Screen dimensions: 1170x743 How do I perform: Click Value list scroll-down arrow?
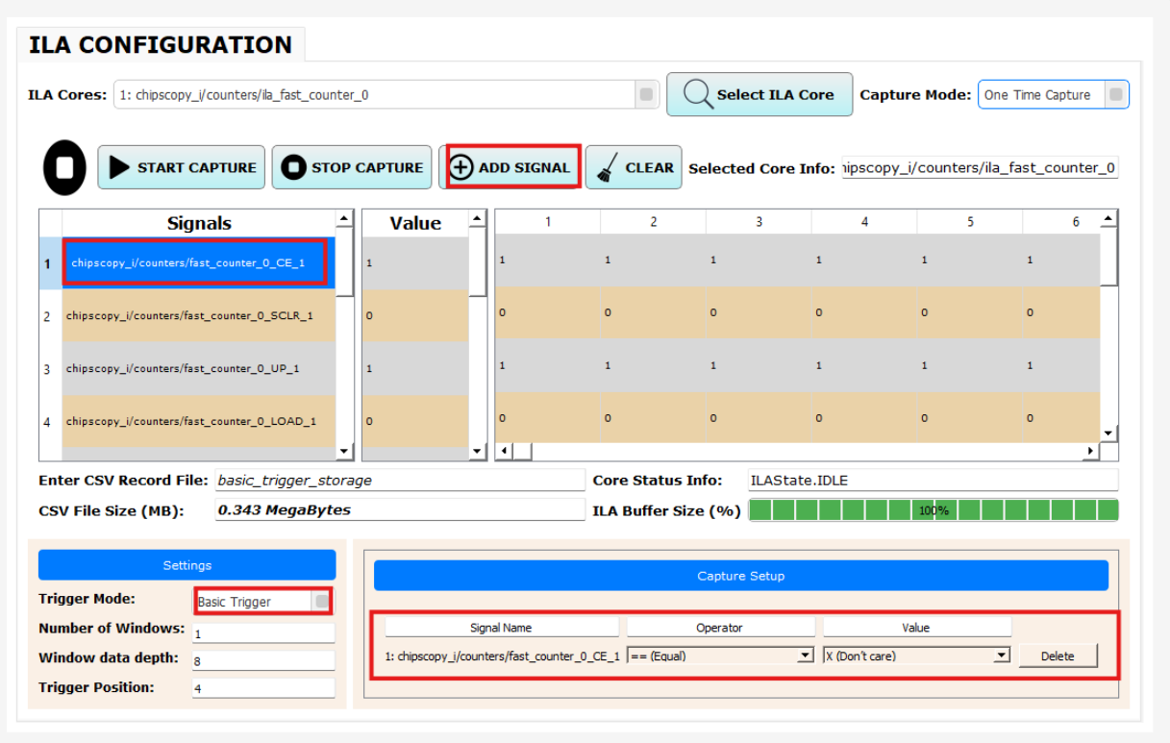coord(478,451)
